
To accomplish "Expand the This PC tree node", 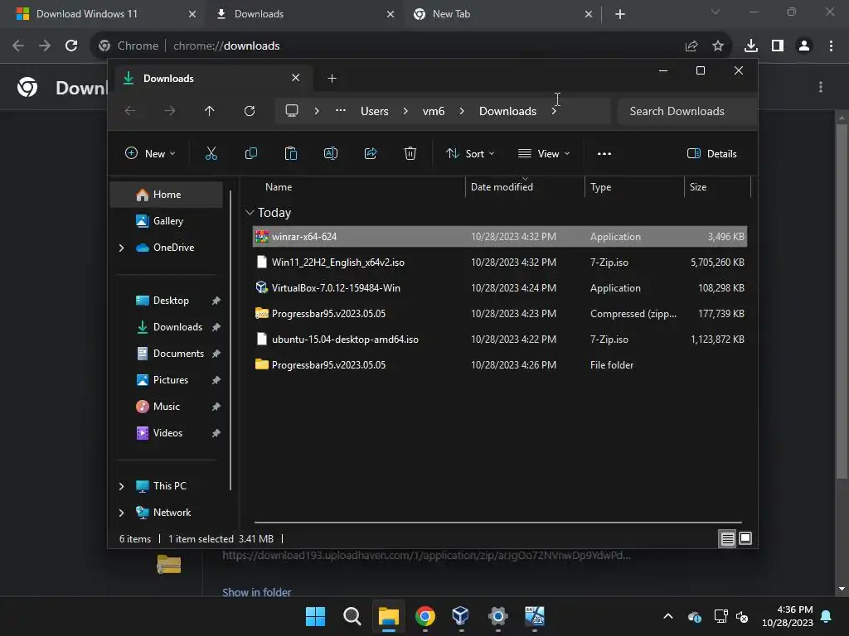I will pyautogui.click(x=121, y=486).
